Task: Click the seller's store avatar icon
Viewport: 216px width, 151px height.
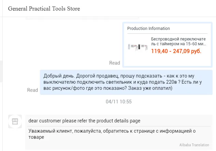Action: coord(15,121)
